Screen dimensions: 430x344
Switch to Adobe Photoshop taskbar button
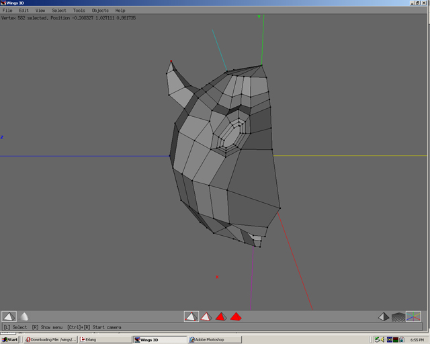215,339
